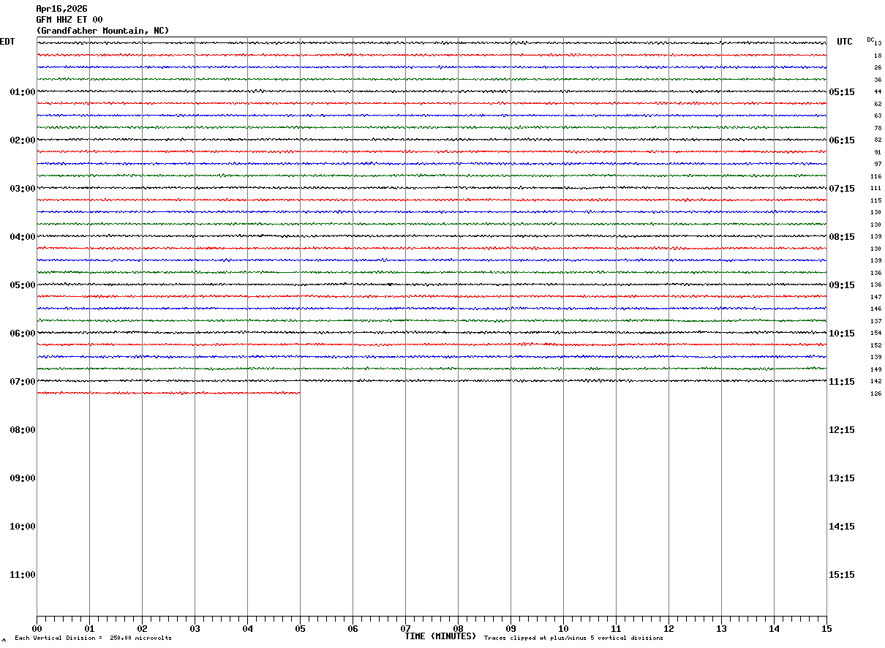This screenshot has height=648, width=885.
Task: Select the 01:00 EDT time label
Action: pos(23,92)
